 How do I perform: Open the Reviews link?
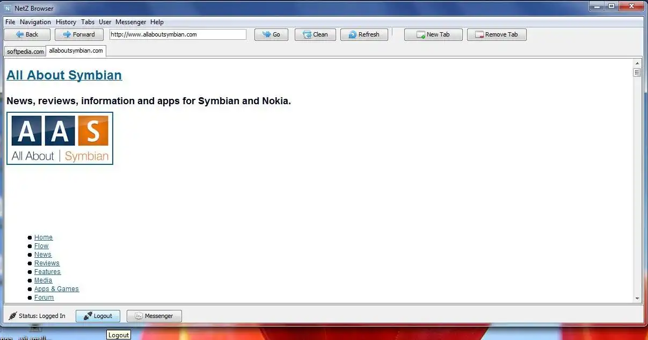(x=47, y=263)
